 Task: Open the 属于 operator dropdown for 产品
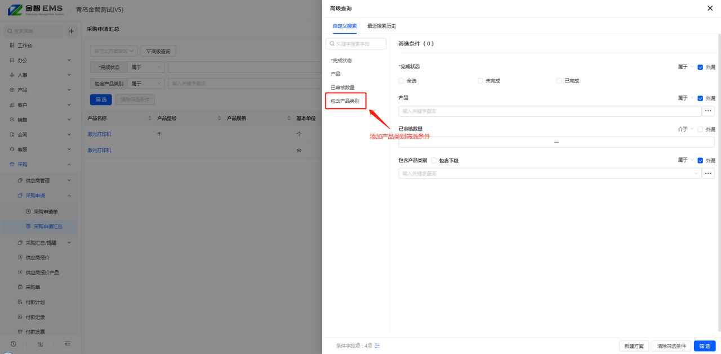686,98
